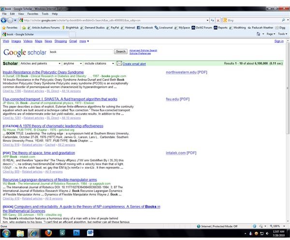Viewport: 290px width, 240px height.
Task: Click the Add to Favorites Bar icon
Action: [x=24, y=27]
